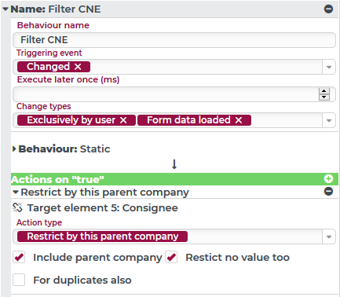Uncheck Restict no value too checkbox
This screenshot has width=340, height=297.
171,257
